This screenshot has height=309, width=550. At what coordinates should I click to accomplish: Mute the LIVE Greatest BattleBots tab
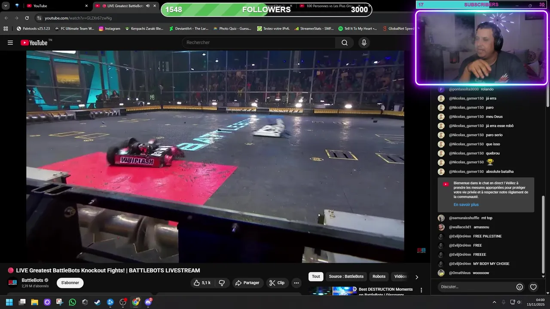pos(148,6)
